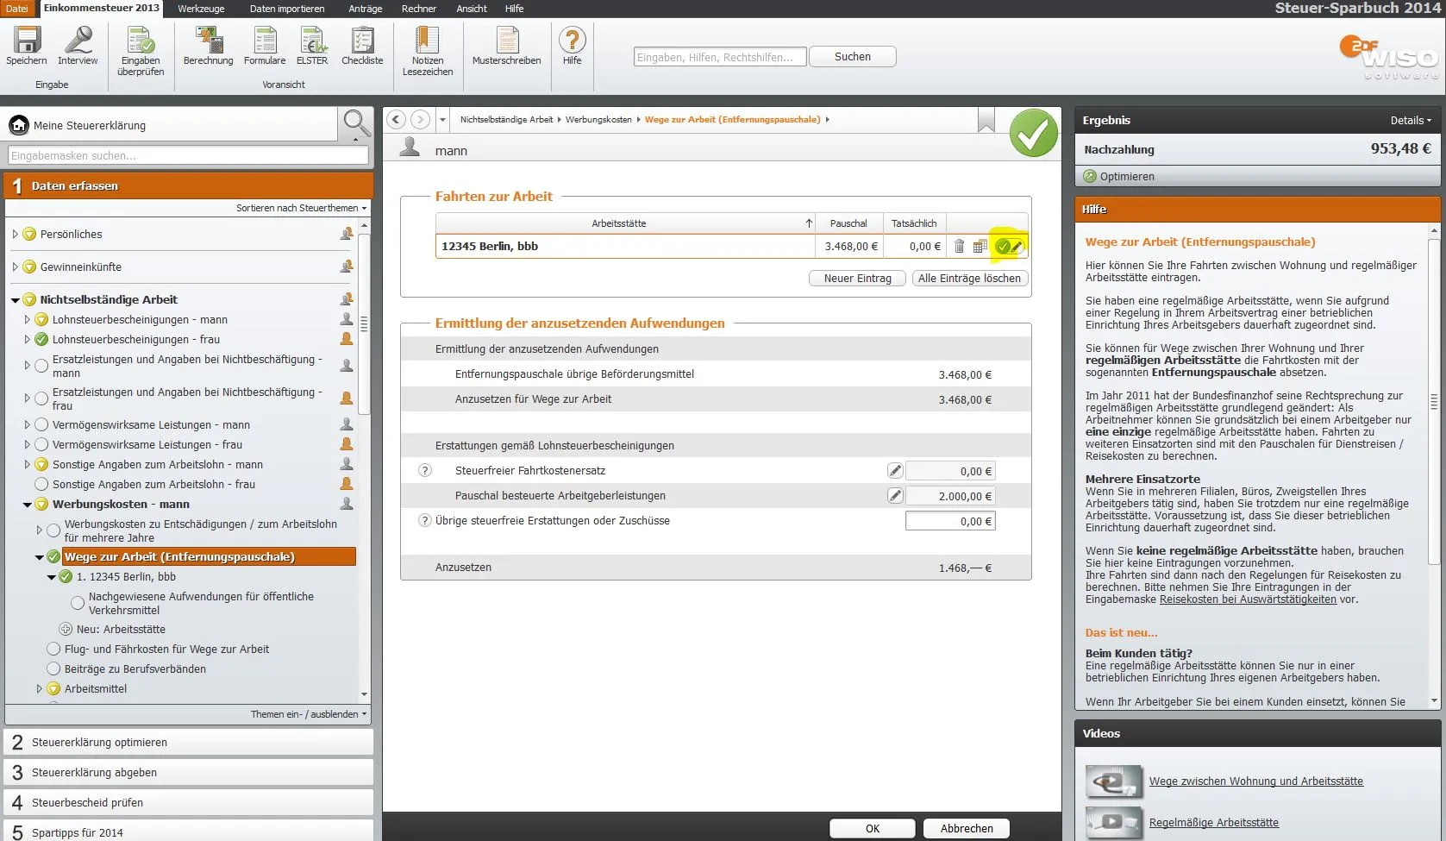Screen dimensions: 1446x841
Task: Open the Werkzeuge menu tab
Action: point(201,9)
